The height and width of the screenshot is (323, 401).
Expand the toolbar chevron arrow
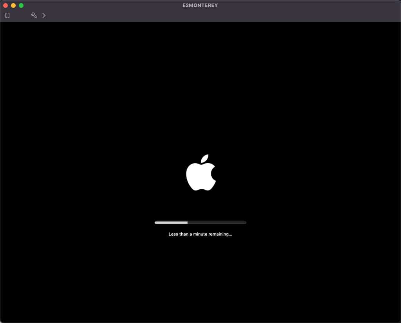click(x=44, y=16)
